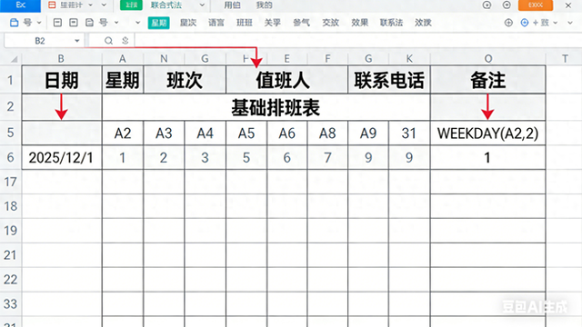Click the small green badge beside 联合式法
Image resolution: width=582 pixels, height=327 pixels.
(x=131, y=5)
